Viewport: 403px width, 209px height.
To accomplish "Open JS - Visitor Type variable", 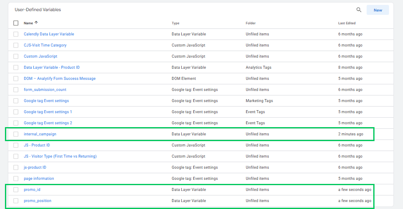I will (60, 156).
